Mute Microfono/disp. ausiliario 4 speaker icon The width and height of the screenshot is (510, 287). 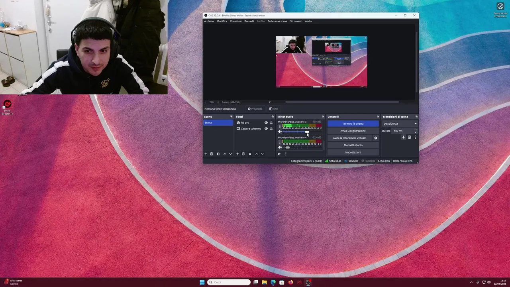click(280, 147)
